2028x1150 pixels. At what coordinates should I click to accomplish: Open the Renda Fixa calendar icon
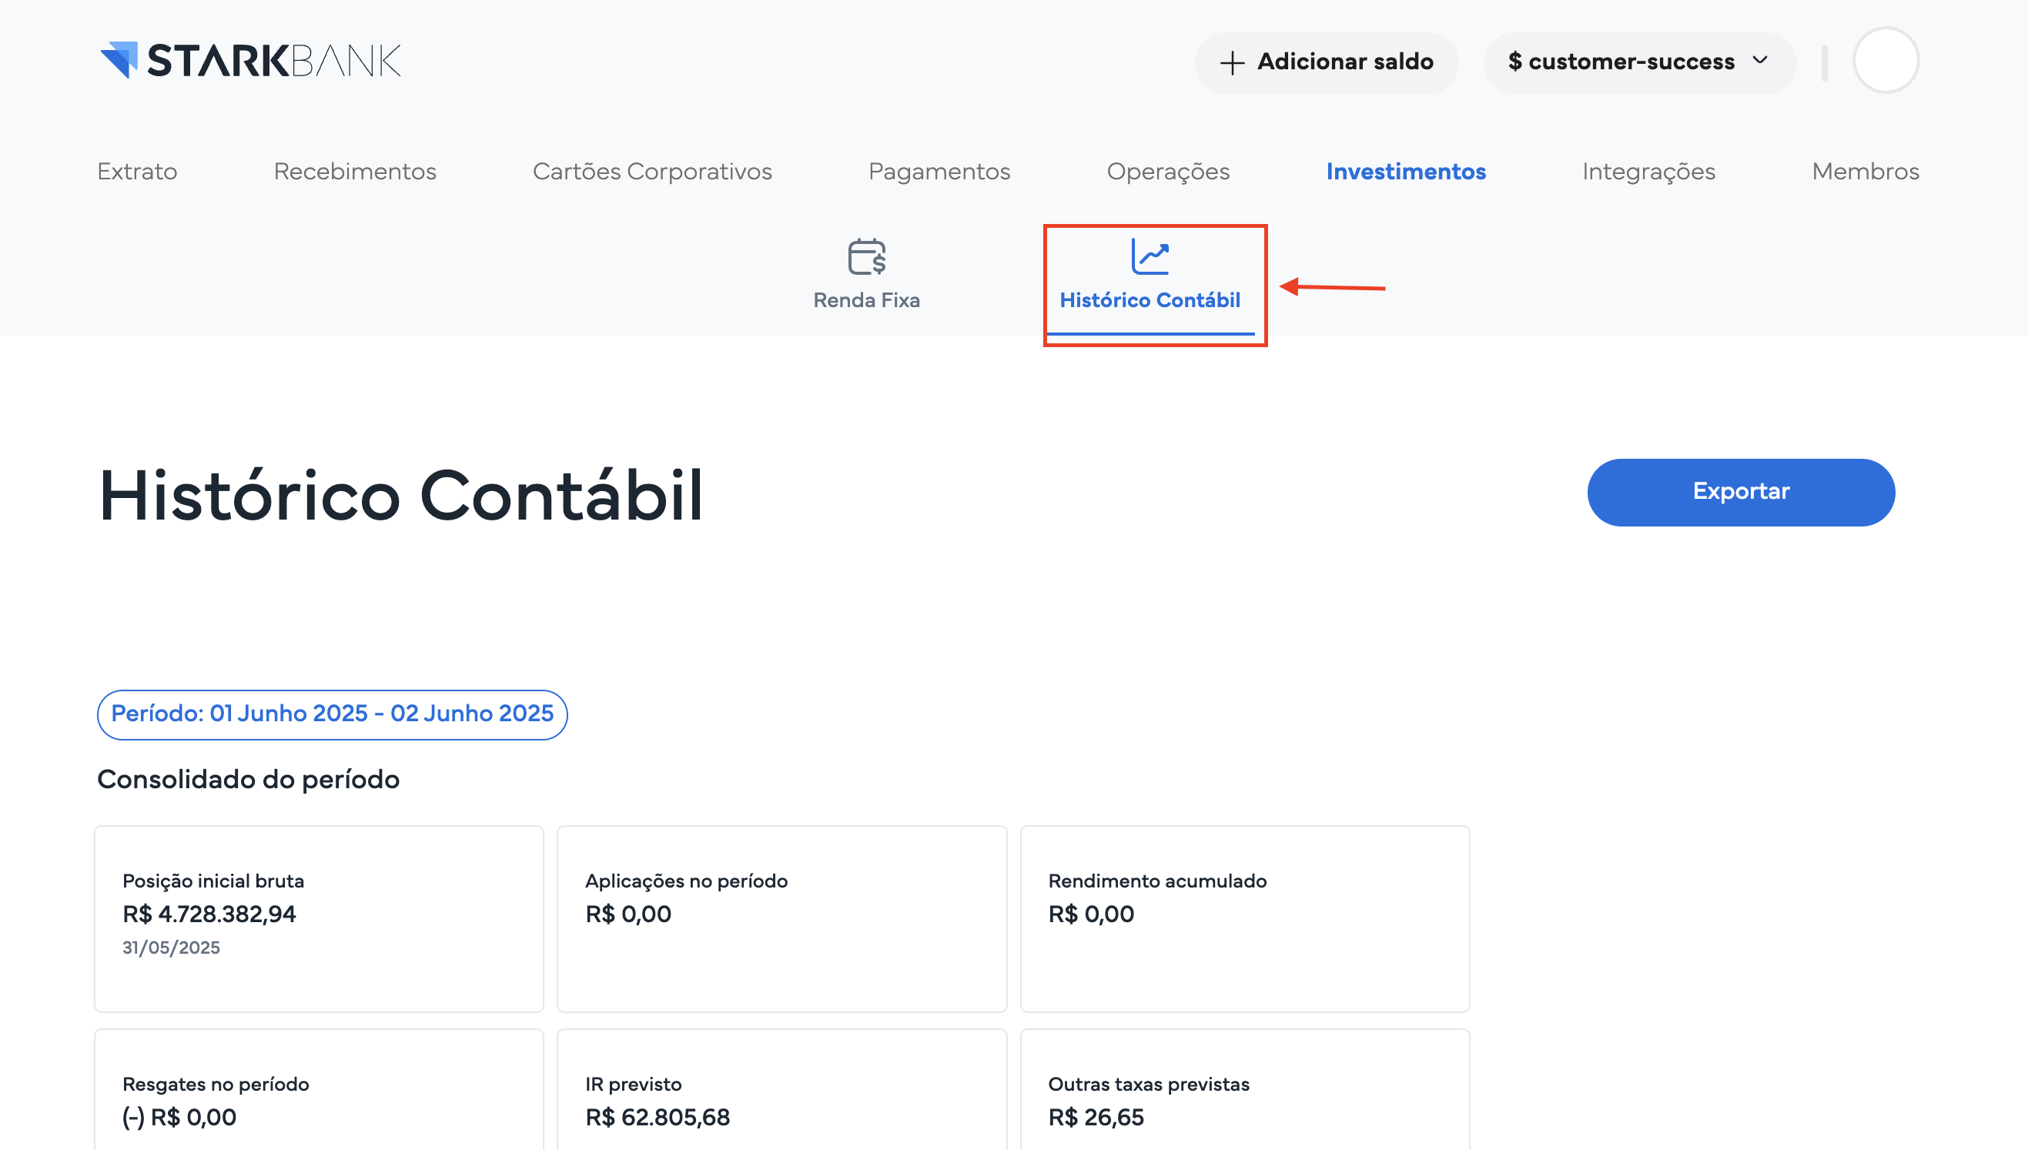pyautogui.click(x=867, y=256)
